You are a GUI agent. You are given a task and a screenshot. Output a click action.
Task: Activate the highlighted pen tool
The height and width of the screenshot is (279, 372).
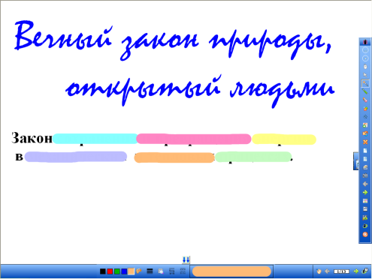365,83
